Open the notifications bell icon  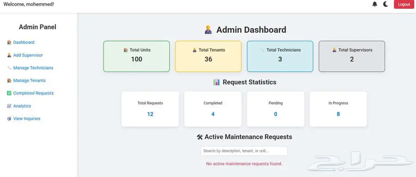(374, 4)
